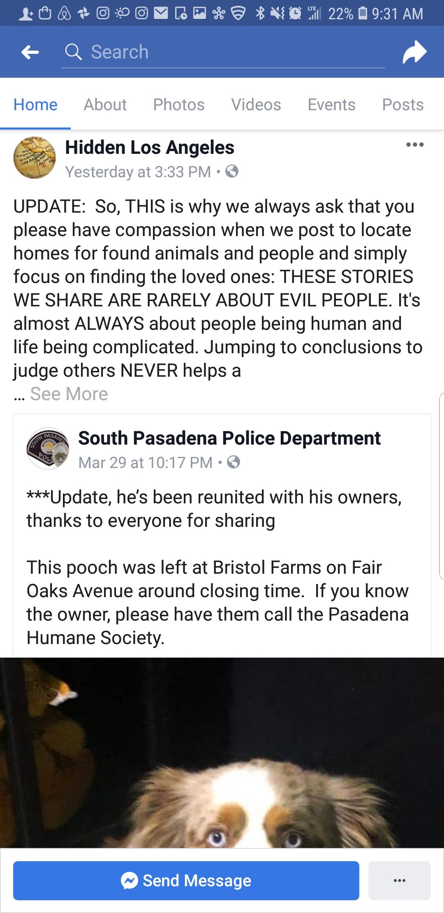
Task: Tap the globe icon beside Mar 29 timestamp
Action: tap(234, 462)
